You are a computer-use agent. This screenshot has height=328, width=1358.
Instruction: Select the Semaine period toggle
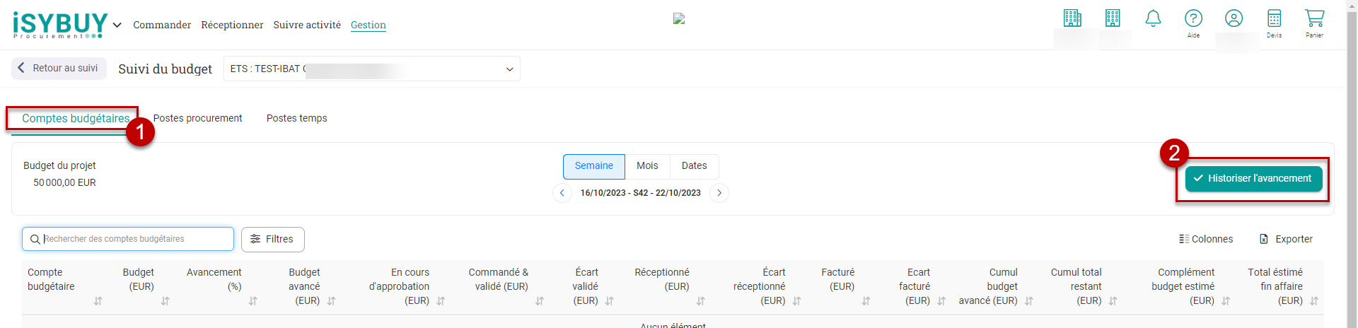pyautogui.click(x=593, y=166)
